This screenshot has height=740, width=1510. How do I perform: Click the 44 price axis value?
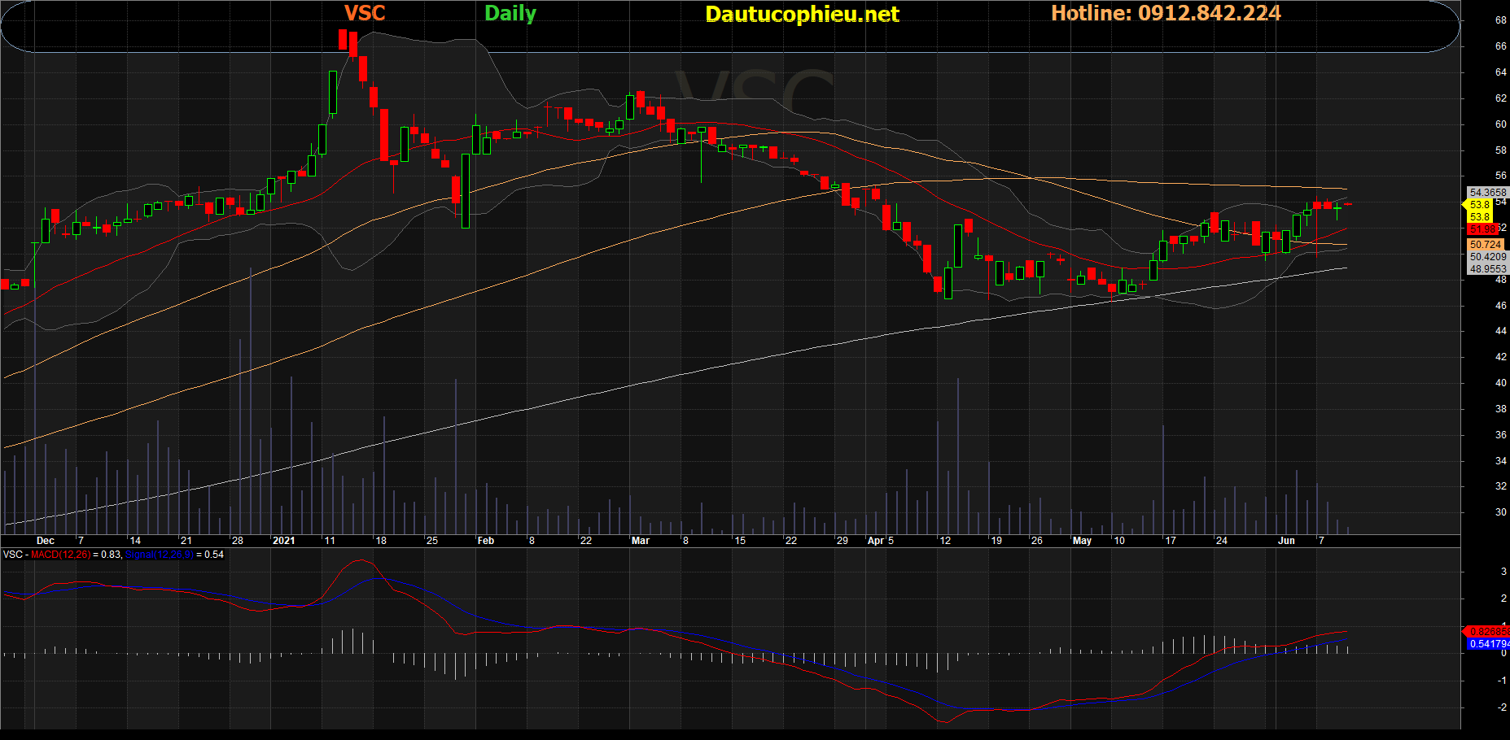(x=1501, y=331)
